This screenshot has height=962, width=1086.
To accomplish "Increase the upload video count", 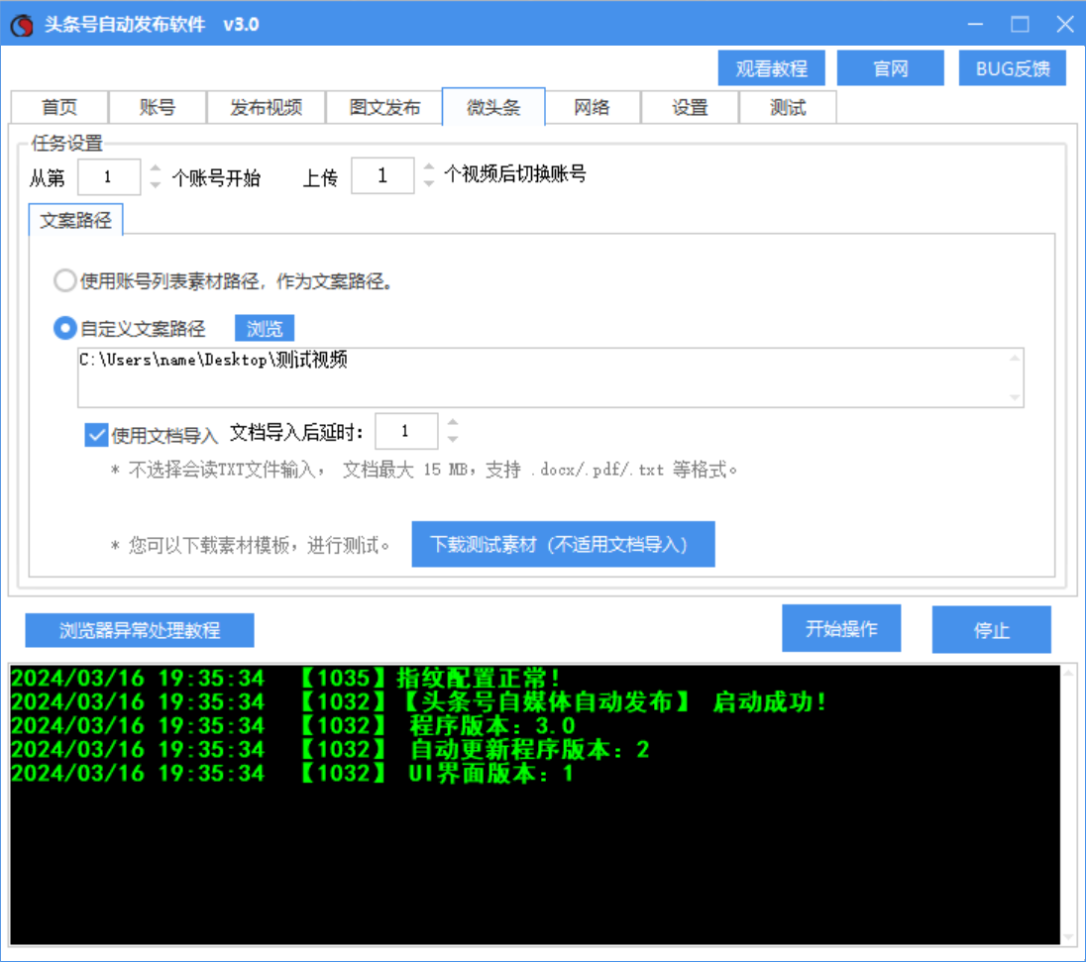I will coord(429,166).
